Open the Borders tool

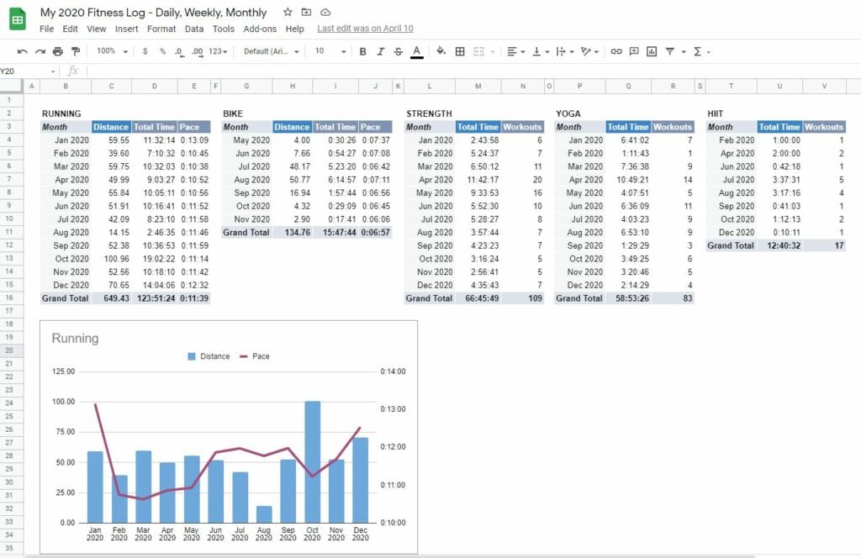[460, 51]
